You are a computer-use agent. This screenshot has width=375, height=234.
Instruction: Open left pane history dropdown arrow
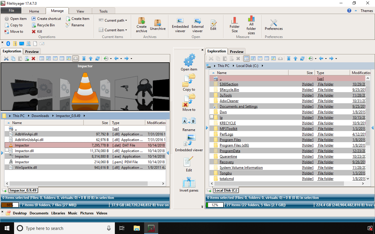pyautogui.click(x=110, y=59)
